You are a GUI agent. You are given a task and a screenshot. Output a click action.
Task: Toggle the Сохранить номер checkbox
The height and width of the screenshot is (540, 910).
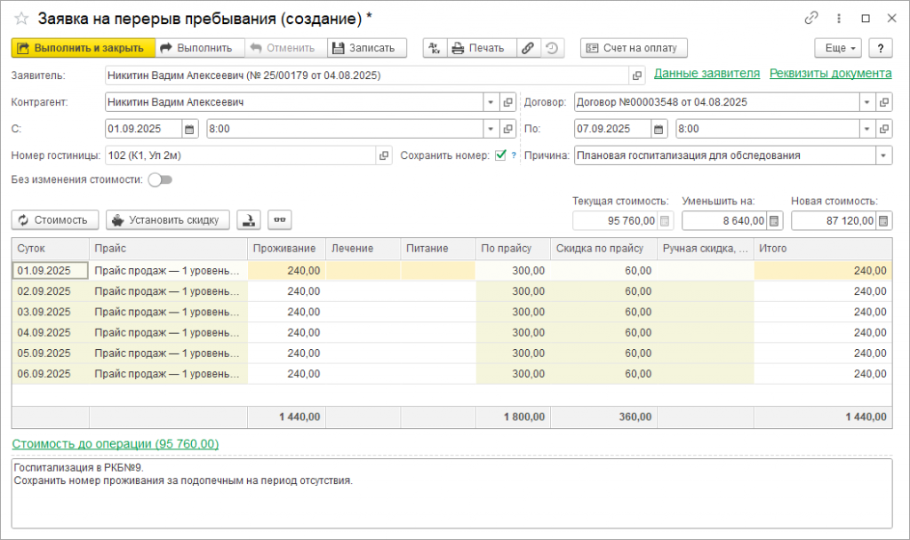pos(500,155)
